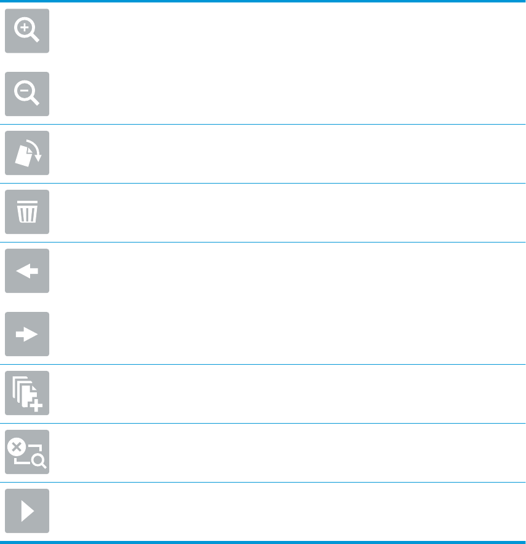Viewport: 526px width, 544px height.
Task: Delete the page using the trash can icon
Action: point(27,212)
